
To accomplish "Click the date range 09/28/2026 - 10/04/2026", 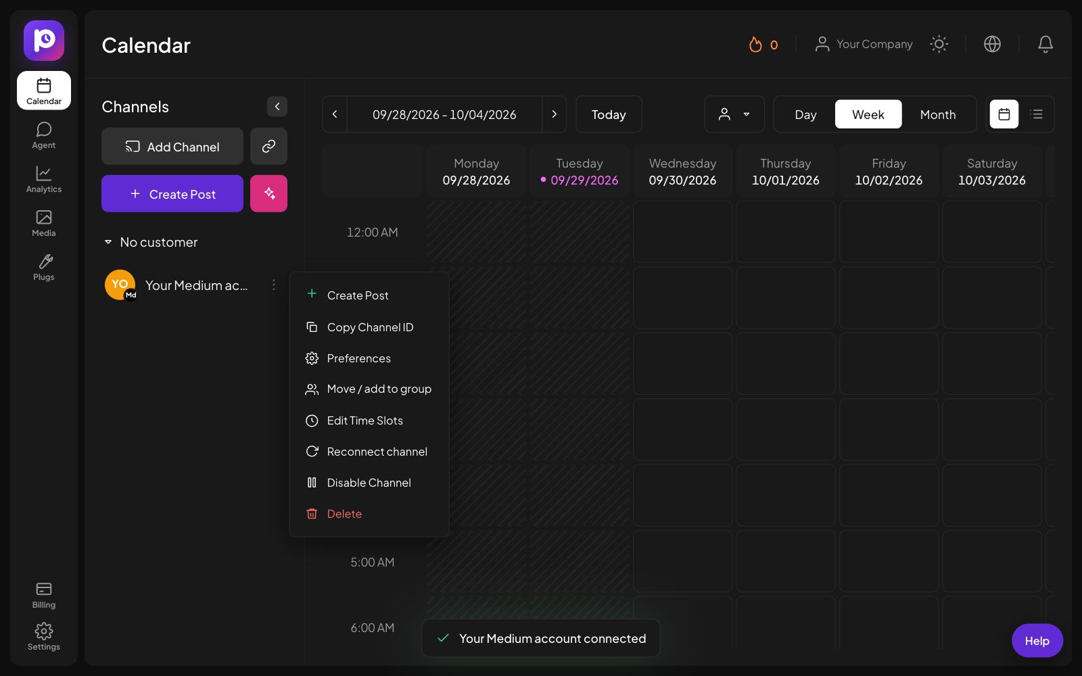I will 444,115.
